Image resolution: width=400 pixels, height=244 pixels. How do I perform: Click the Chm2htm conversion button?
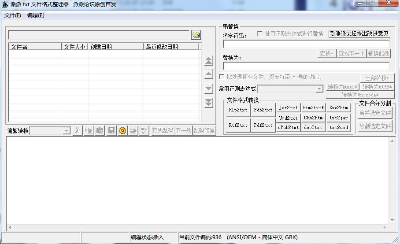point(313,118)
